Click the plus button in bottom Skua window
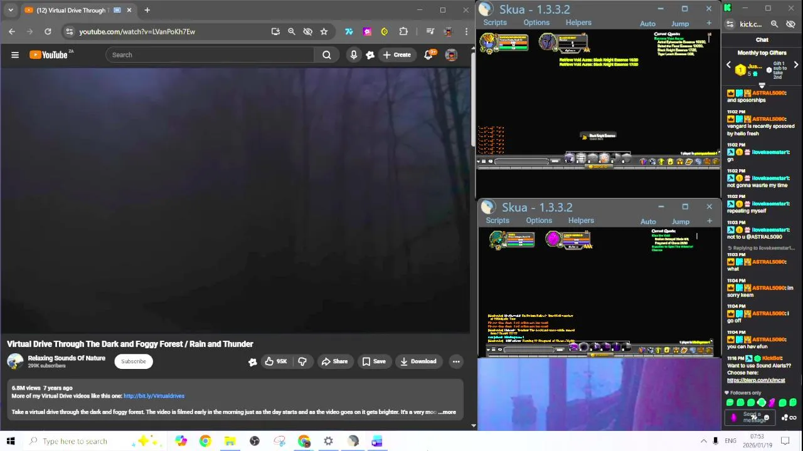The image size is (803, 451). 710,221
